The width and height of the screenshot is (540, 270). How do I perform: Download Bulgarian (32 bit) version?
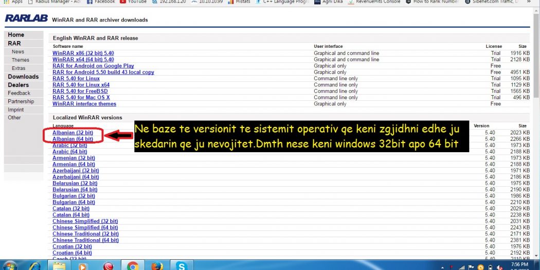coord(74,196)
